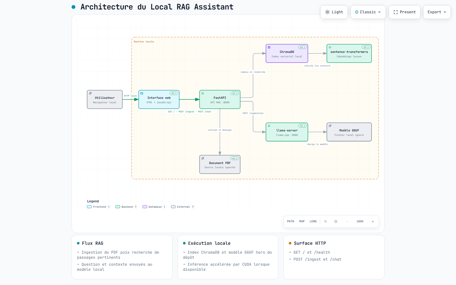Click the database icon on ChromaDB node
456x285 pixels.
(269, 47)
